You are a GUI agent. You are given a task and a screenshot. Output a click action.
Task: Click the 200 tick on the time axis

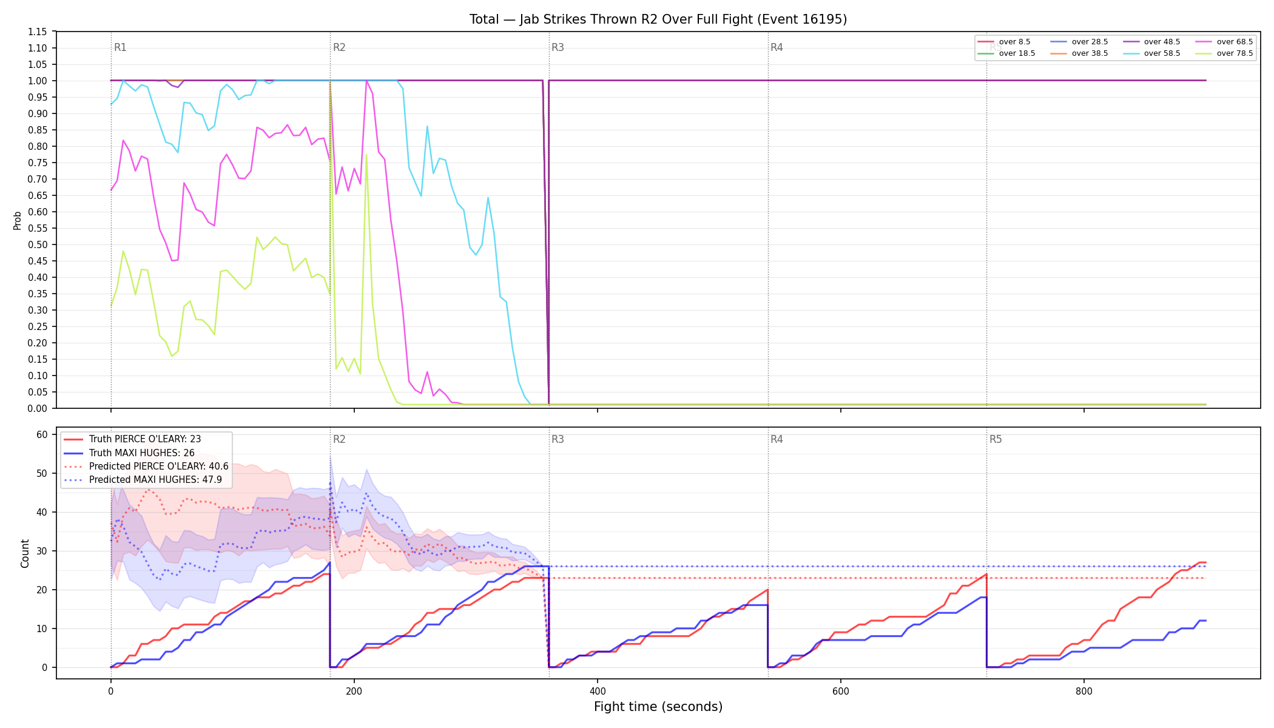coord(354,690)
